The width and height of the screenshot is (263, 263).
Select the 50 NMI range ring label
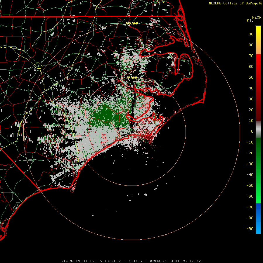[x=132, y=77]
